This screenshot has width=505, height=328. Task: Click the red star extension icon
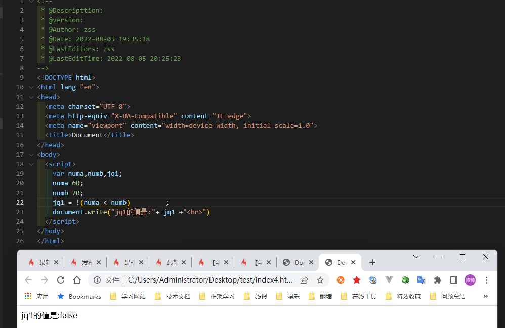[357, 280]
